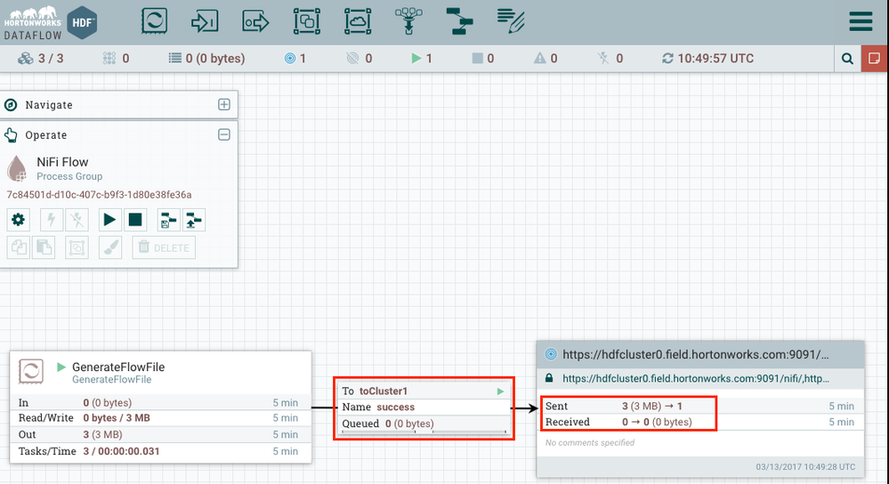Click the Copy icon in Operate panel
This screenshot has width=889, height=484.
pos(18,247)
